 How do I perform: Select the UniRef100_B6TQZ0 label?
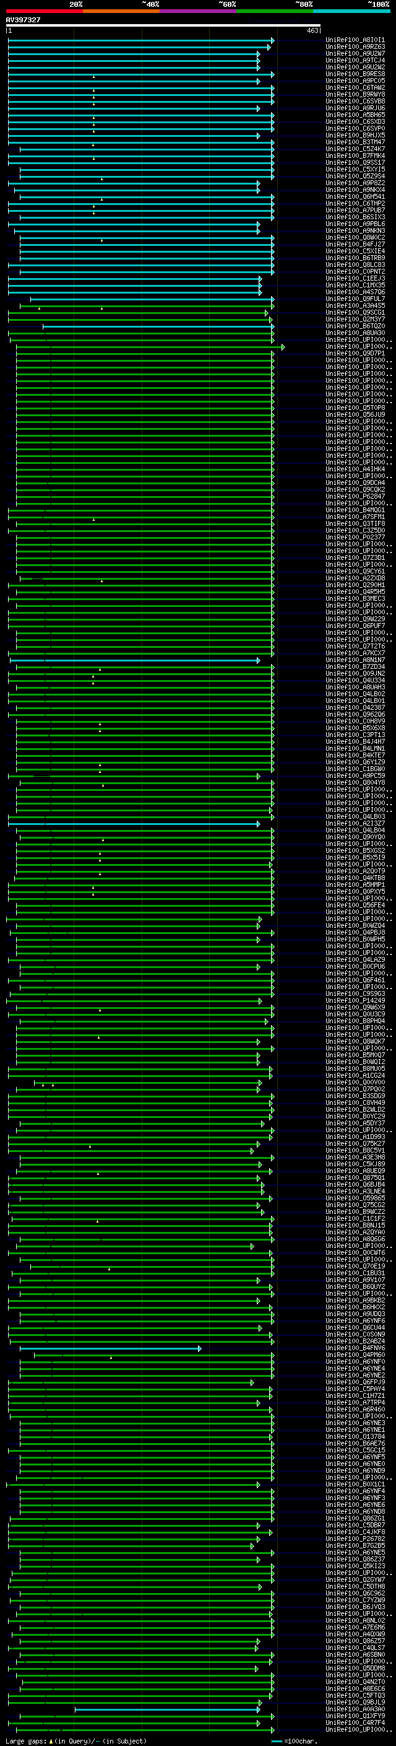point(355,326)
